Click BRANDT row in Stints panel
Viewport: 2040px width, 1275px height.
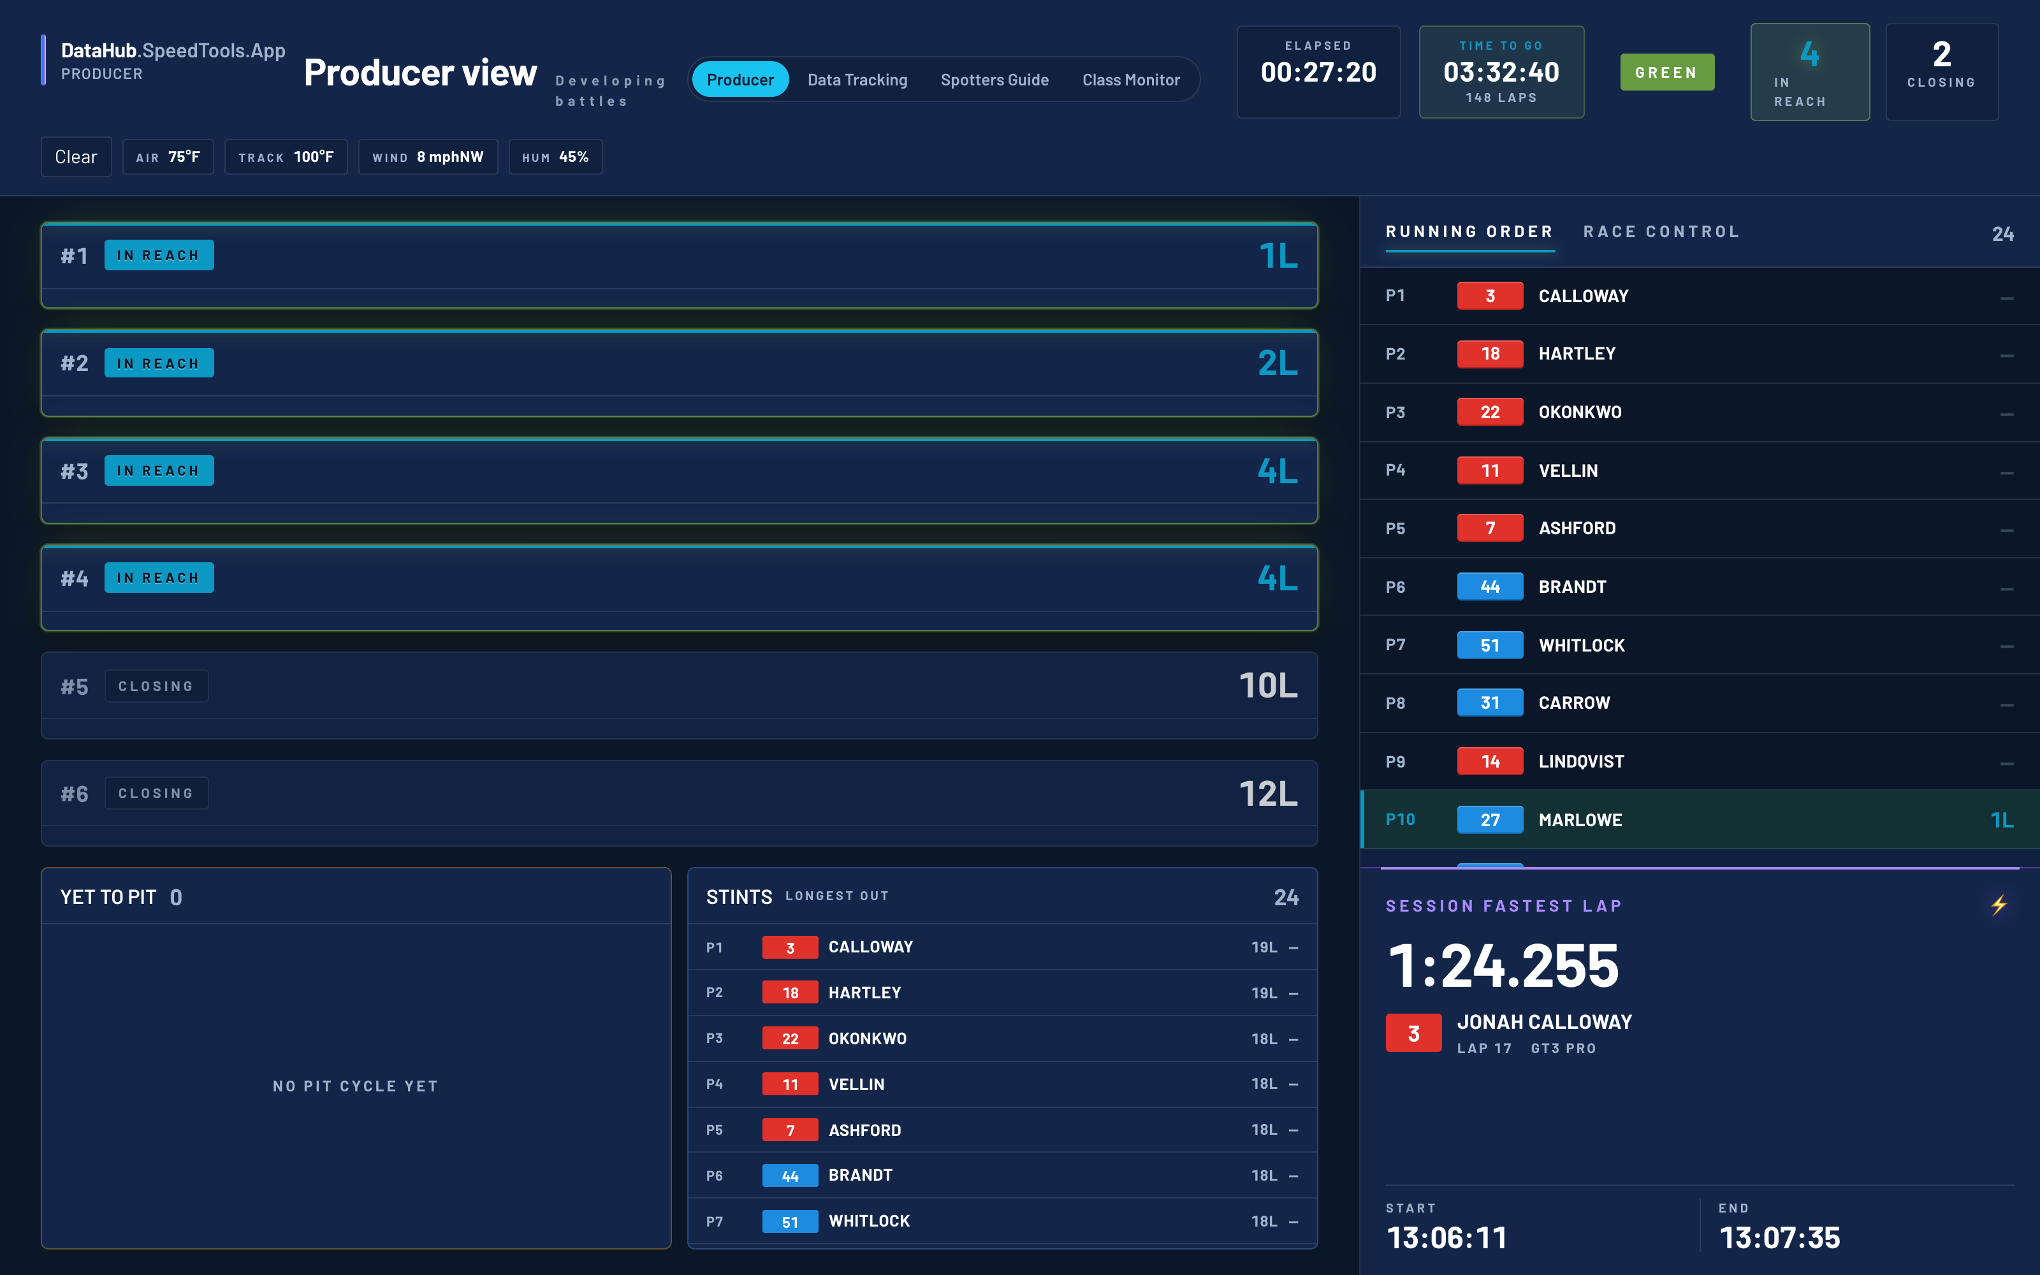(1002, 1176)
